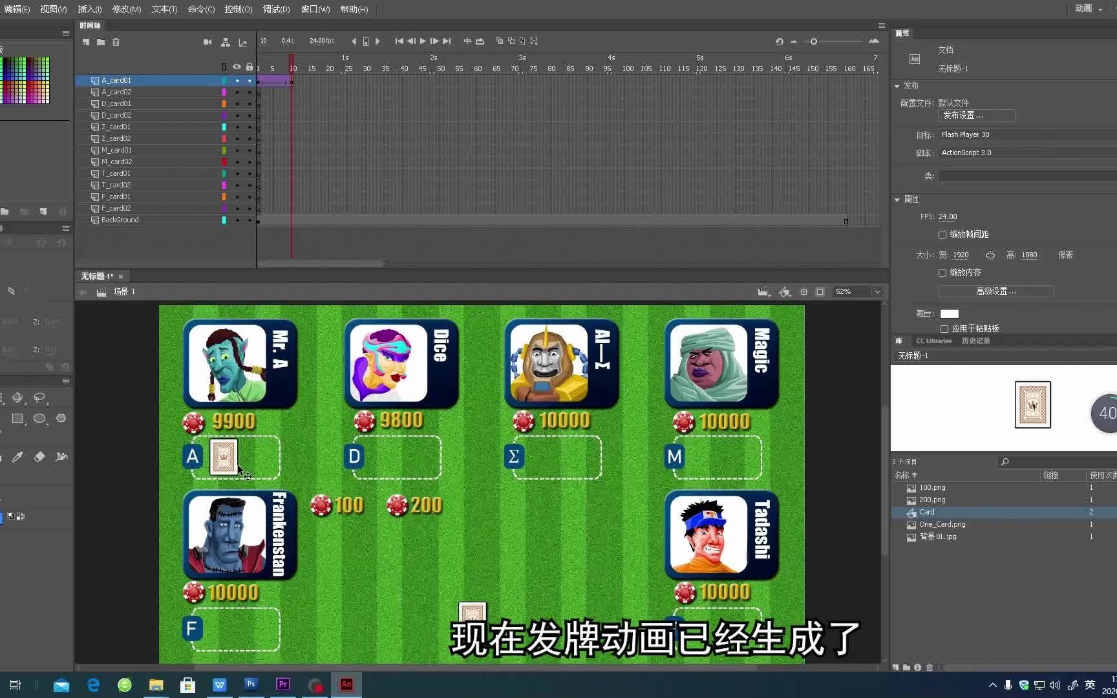The width and height of the screenshot is (1117, 698).
Task: Select the Eraser tool
Action: pyautogui.click(x=39, y=457)
